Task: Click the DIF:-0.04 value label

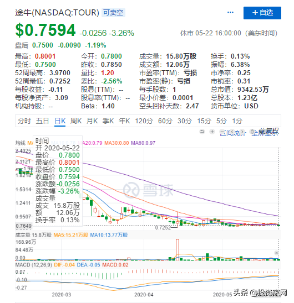Action: pyautogui.click(x=64, y=265)
